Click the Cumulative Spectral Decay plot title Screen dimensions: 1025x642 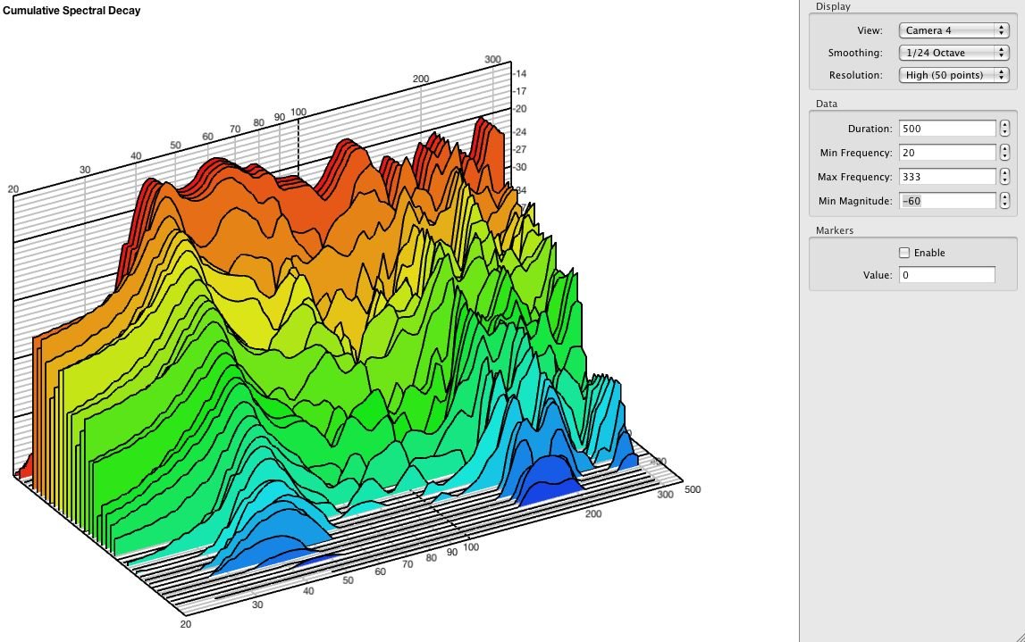click(71, 11)
